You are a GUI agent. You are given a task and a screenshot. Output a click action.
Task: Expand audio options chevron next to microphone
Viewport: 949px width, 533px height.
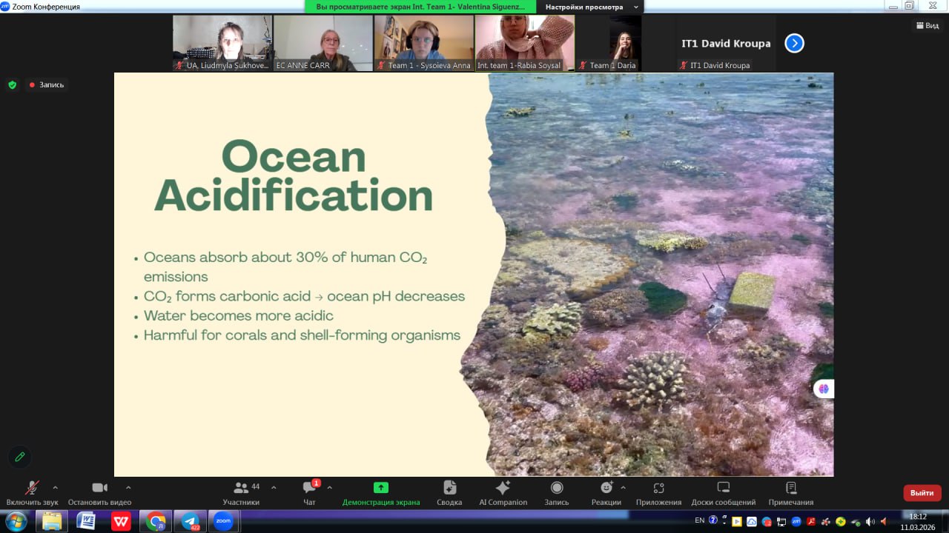pos(55,487)
